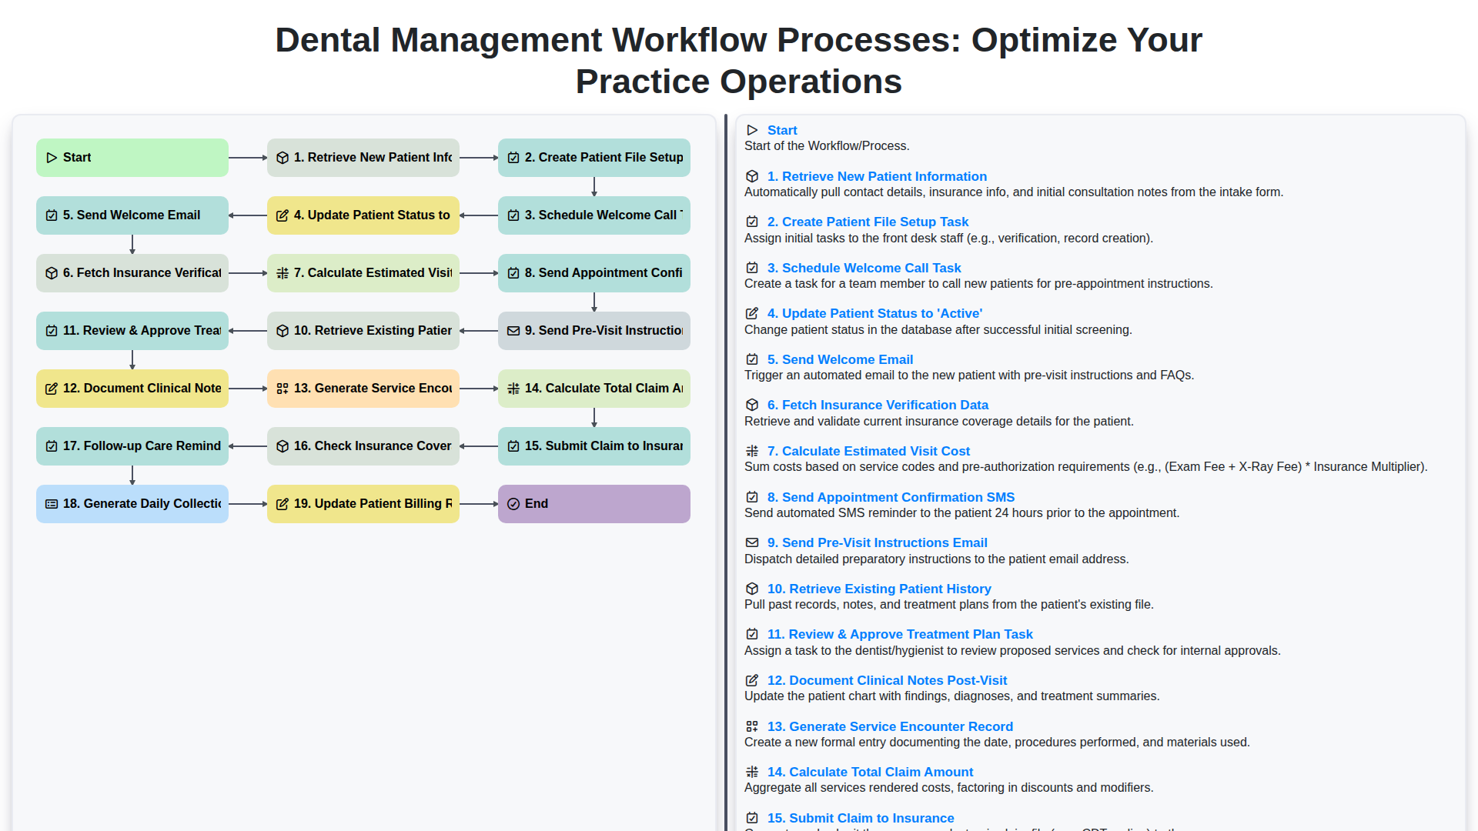This screenshot has width=1478, height=831.
Task: Open the "Start" link in the right panel
Action: (x=782, y=130)
